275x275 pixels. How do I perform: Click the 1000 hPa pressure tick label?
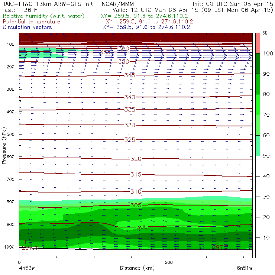9,247
